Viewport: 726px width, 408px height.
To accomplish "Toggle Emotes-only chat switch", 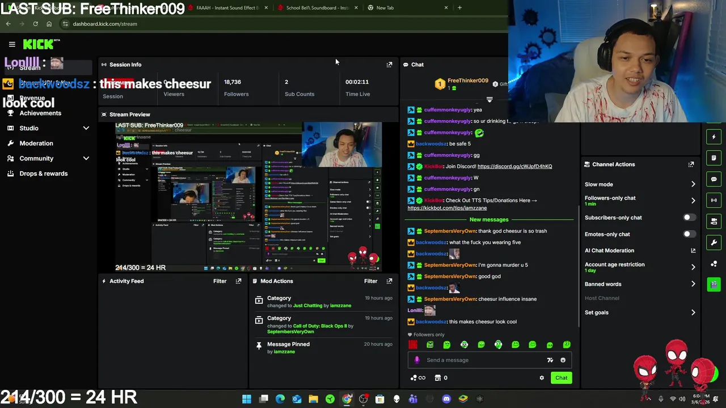I will pos(689,234).
